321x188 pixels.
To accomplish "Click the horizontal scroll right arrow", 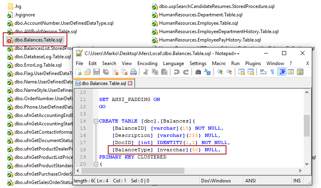I will (x=300, y=170).
